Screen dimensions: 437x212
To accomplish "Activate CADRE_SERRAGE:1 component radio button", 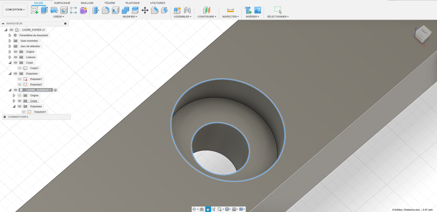I will click(x=55, y=90).
